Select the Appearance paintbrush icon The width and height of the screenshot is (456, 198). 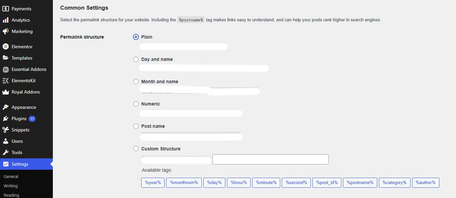[5, 107]
